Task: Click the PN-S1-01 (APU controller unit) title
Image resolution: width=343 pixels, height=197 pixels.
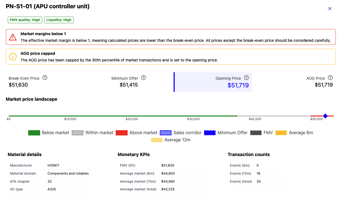Action: [47, 6]
